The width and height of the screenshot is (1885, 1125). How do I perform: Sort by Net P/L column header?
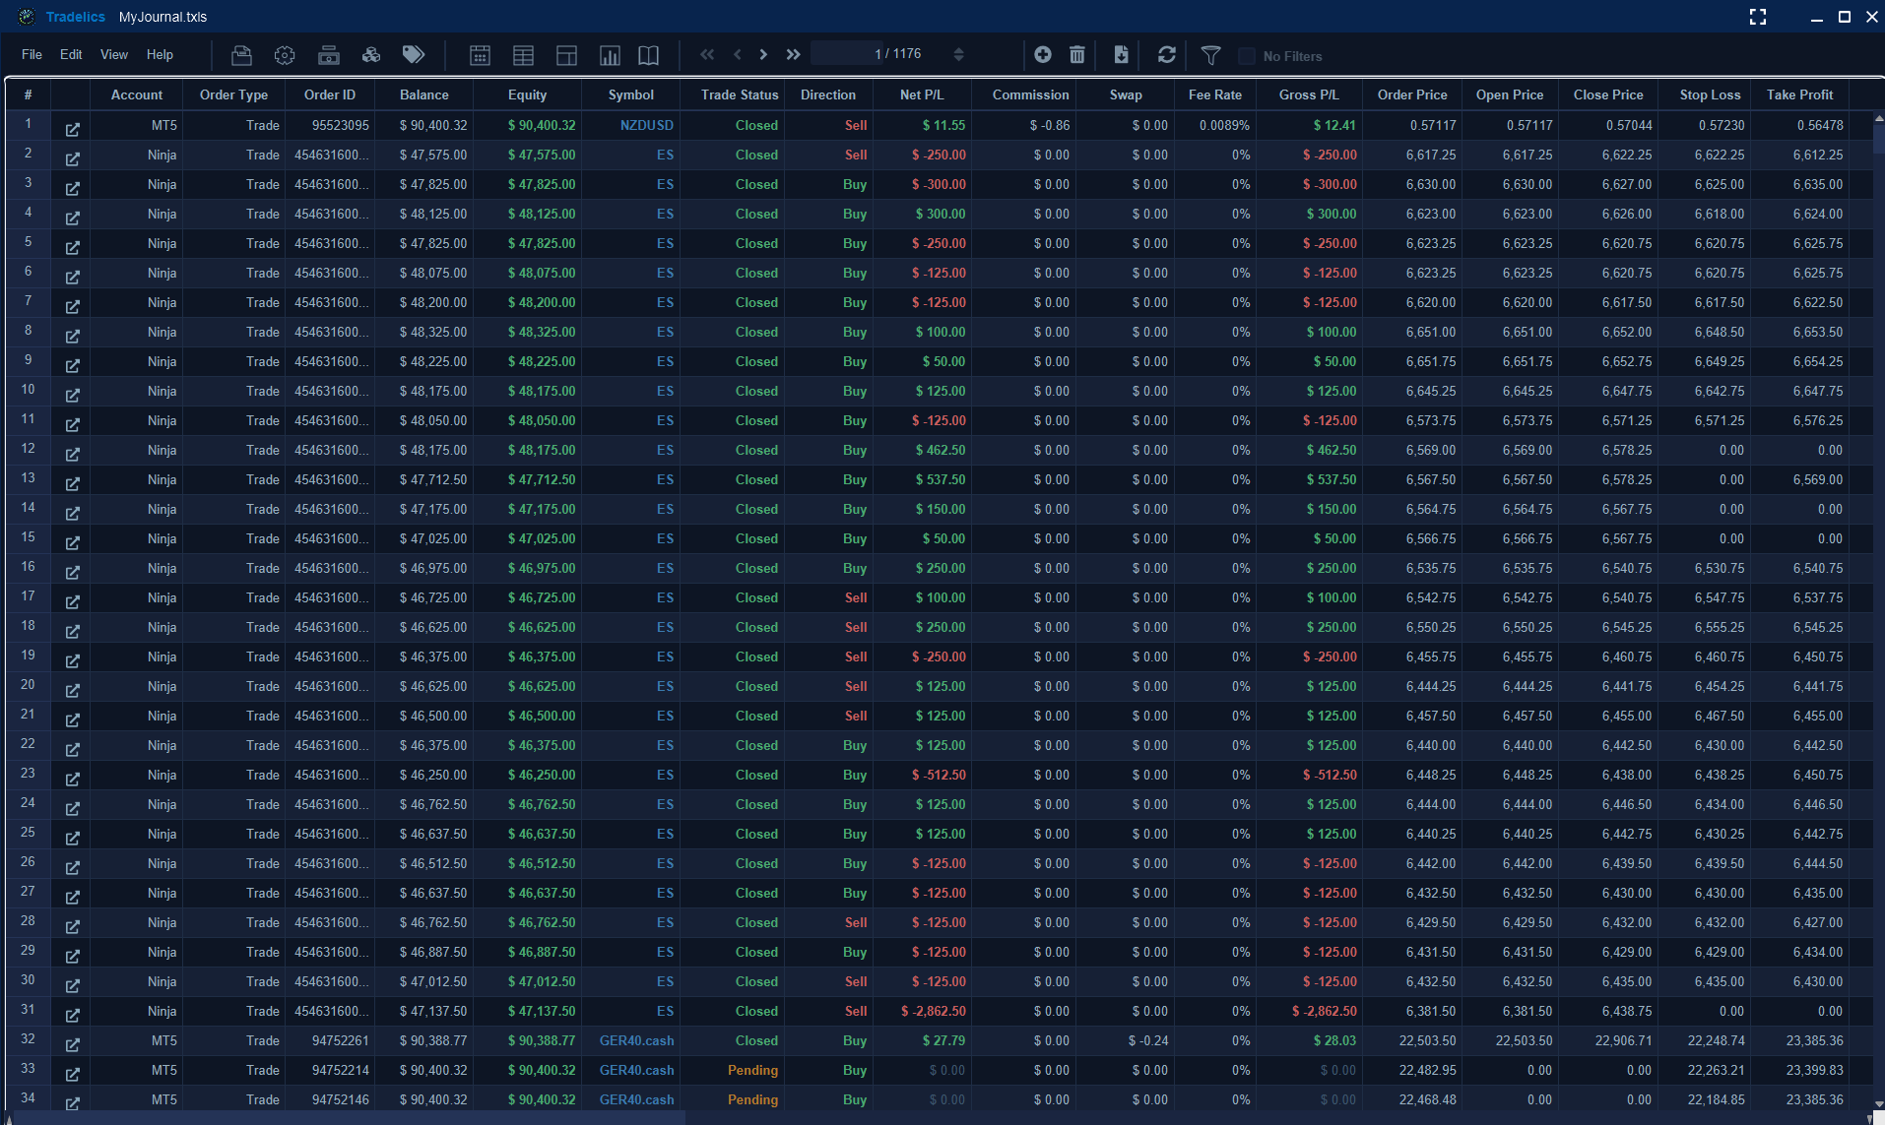pyautogui.click(x=921, y=94)
